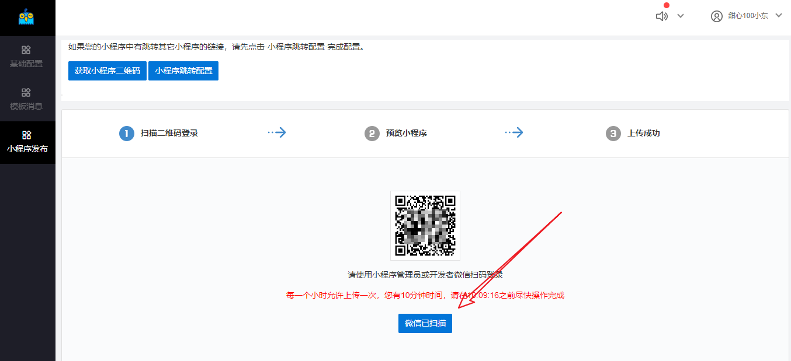Click the 请使用小程序管理员 scan instruction text
This screenshot has height=361, width=791.
click(x=425, y=275)
